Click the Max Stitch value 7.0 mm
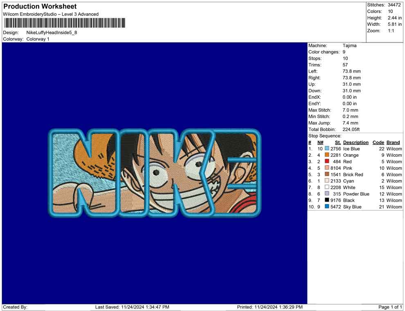The image size is (405, 311). click(x=350, y=110)
